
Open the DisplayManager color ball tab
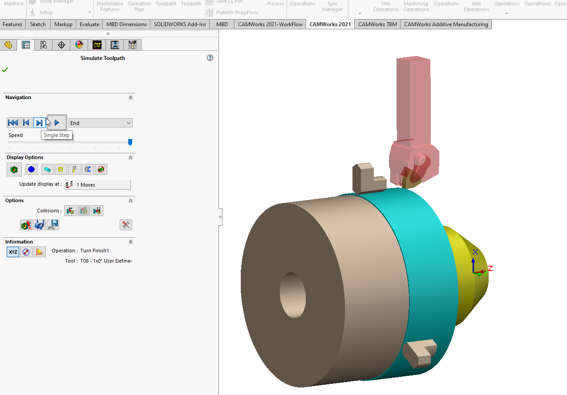pyautogui.click(x=79, y=45)
